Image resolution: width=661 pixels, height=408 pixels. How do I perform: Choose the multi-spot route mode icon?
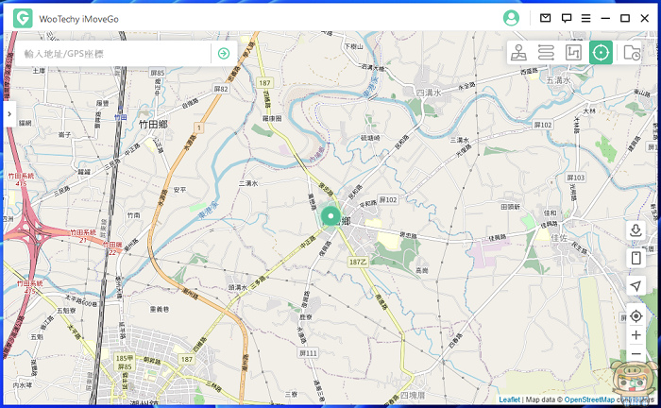[x=546, y=53]
